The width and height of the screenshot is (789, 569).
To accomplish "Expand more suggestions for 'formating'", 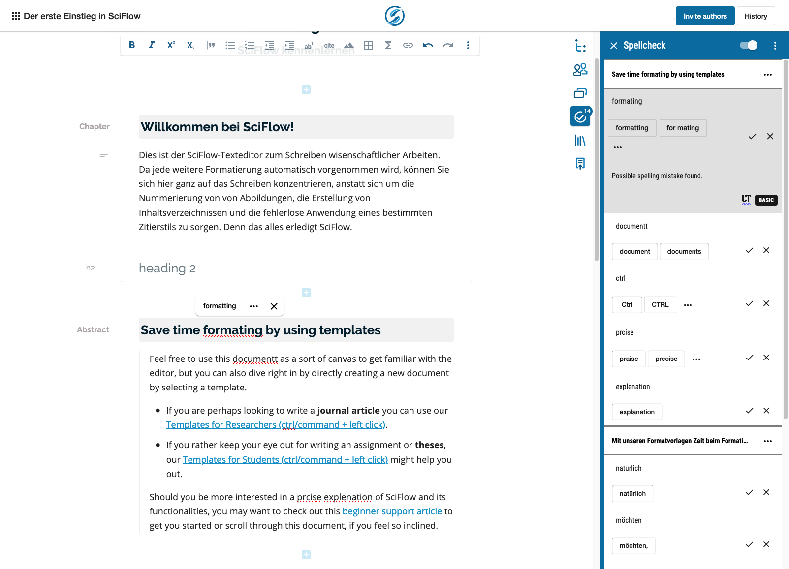I will [618, 146].
